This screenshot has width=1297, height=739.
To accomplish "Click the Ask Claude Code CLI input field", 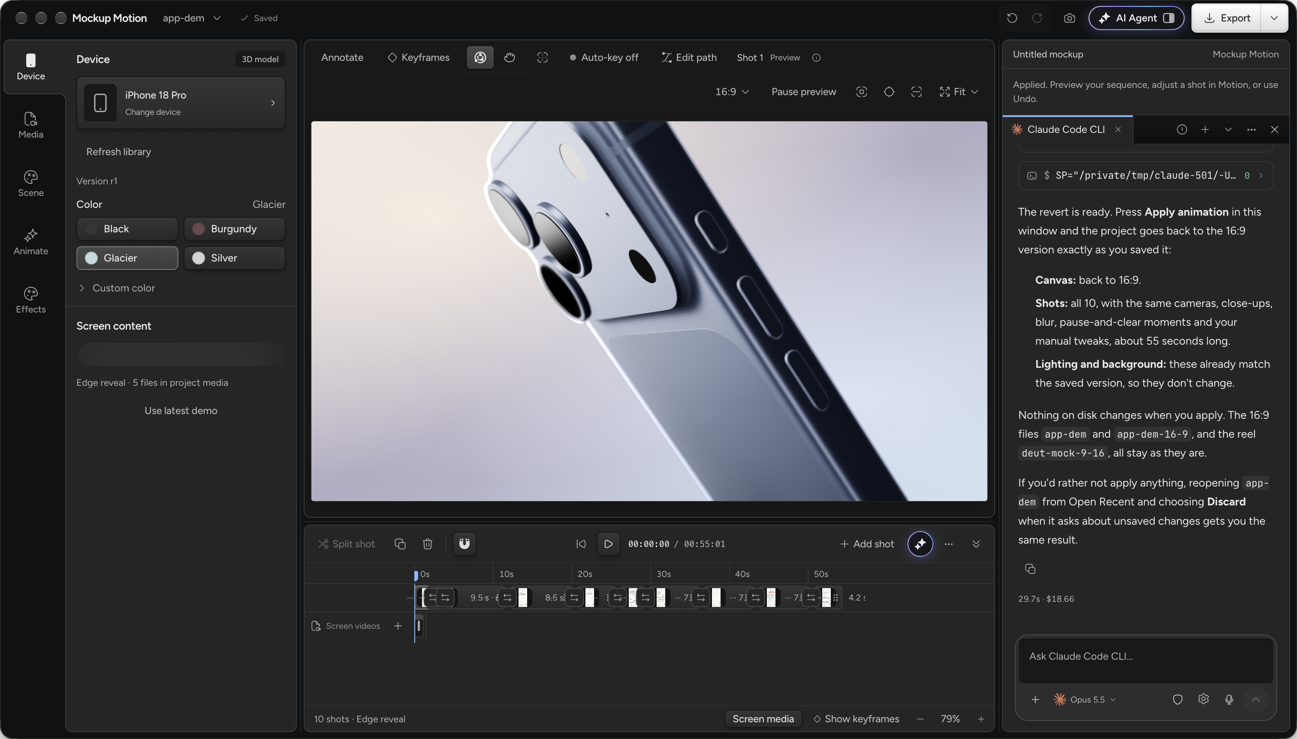I will (1146, 661).
